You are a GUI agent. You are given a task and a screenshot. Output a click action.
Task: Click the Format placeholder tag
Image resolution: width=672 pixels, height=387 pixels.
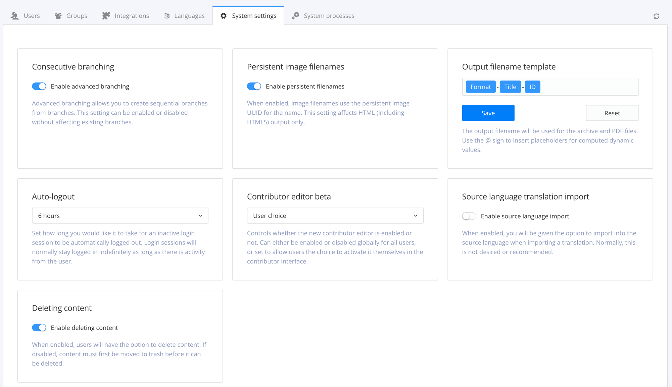coord(480,87)
